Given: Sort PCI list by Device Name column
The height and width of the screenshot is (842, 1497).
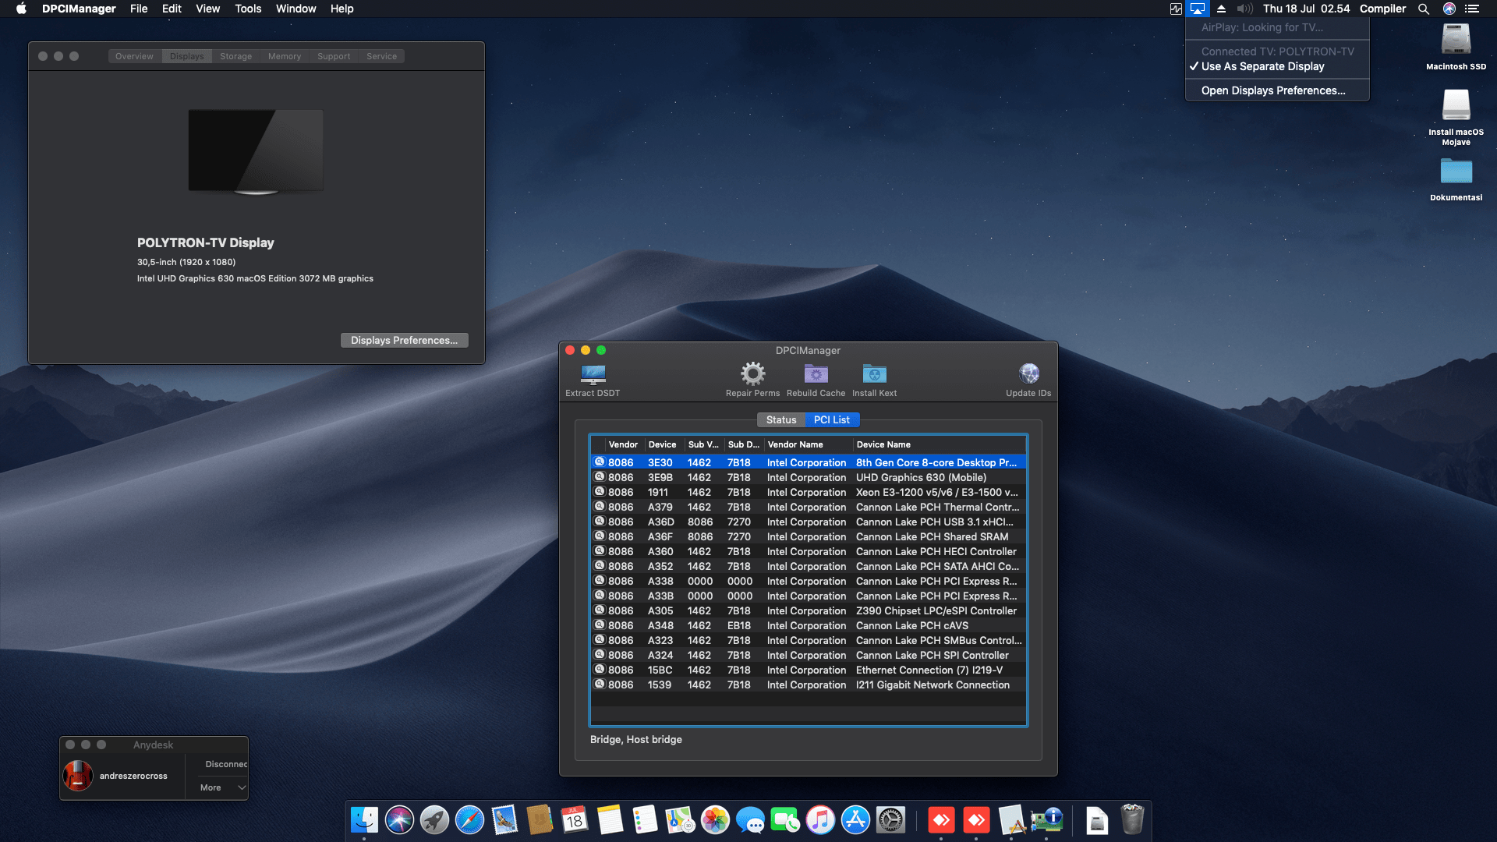Looking at the screenshot, I should coord(940,444).
